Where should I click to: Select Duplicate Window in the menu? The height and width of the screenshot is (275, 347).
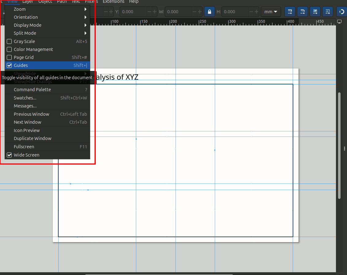(x=33, y=138)
